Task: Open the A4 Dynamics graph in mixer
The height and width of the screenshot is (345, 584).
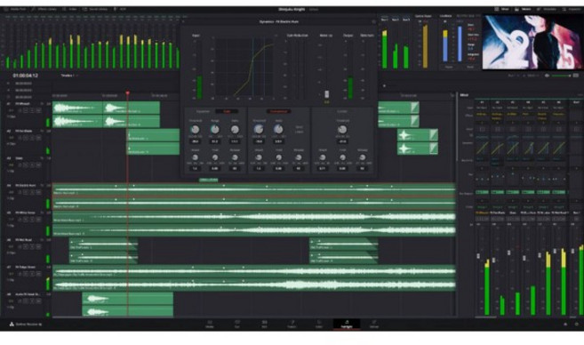Action: 528,148
